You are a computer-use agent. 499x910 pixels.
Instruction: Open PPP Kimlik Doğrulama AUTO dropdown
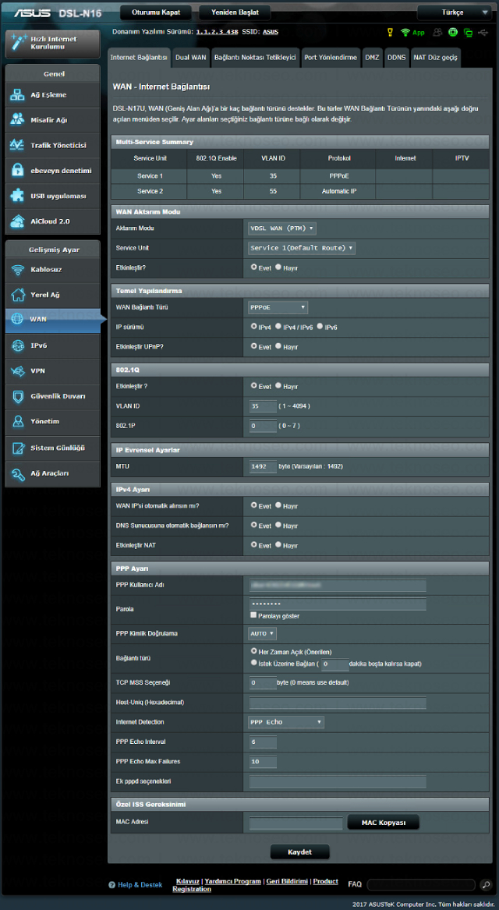pyautogui.click(x=262, y=633)
